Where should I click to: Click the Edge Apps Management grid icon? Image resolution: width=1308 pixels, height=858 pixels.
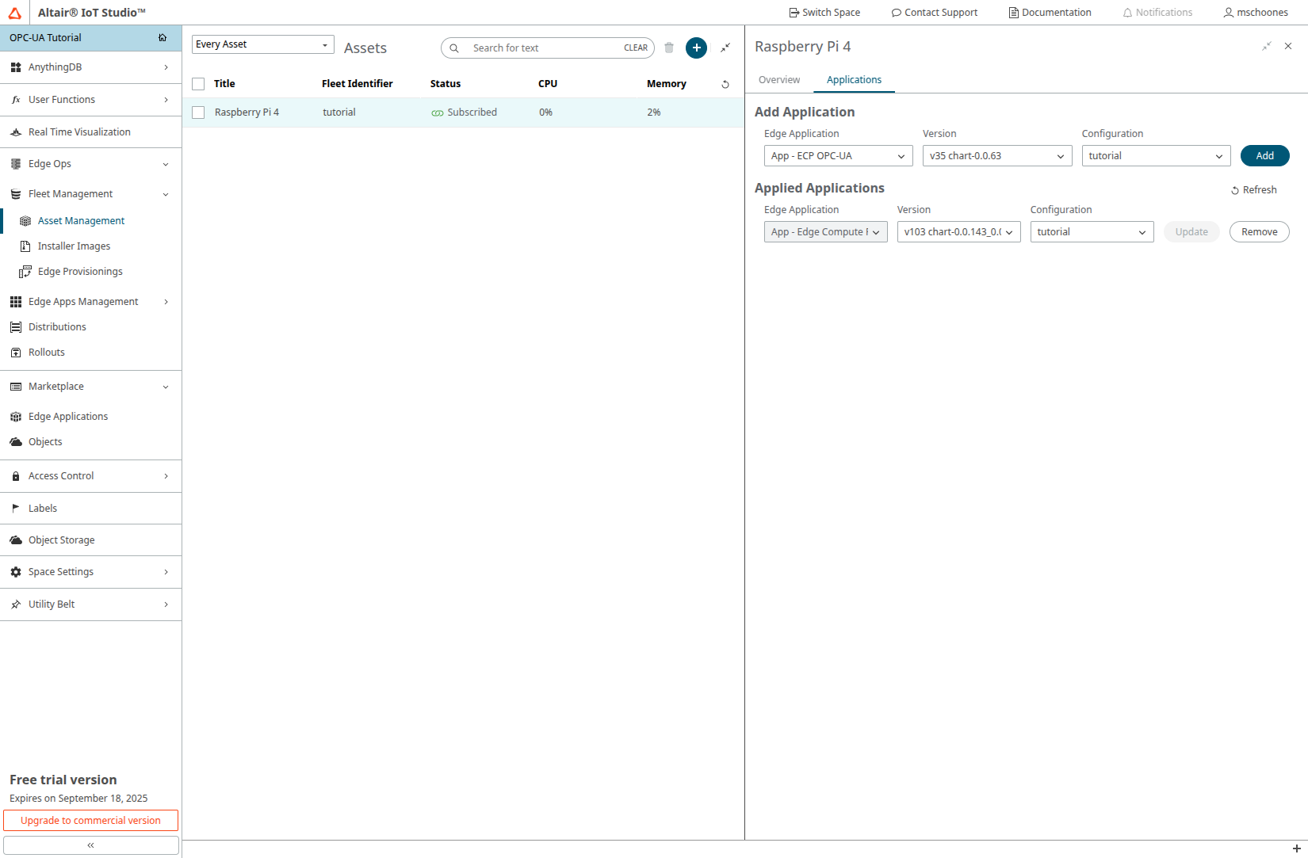(16, 302)
